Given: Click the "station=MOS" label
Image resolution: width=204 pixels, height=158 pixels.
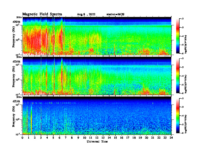Looking at the screenshot, I should (x=115, y=14).
